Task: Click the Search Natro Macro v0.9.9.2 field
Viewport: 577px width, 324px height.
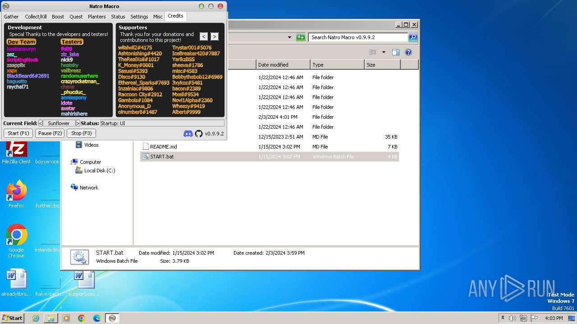Action: [358, 37]
